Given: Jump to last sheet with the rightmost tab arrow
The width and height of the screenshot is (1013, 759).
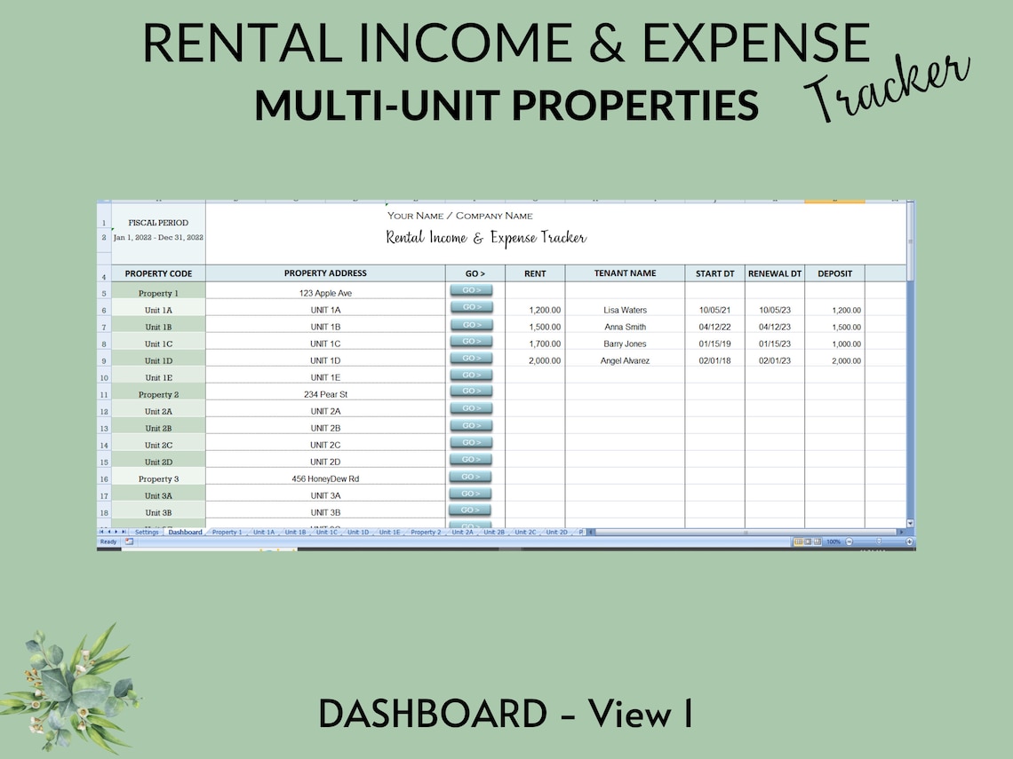Looking at the screenshot, I should click(x=122, y=531).
